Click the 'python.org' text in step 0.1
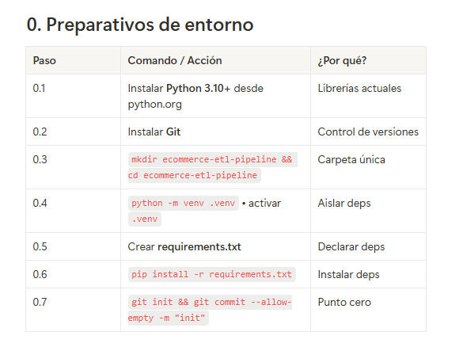The width and height of the screenshot is (463, 347). pos(154,105)
